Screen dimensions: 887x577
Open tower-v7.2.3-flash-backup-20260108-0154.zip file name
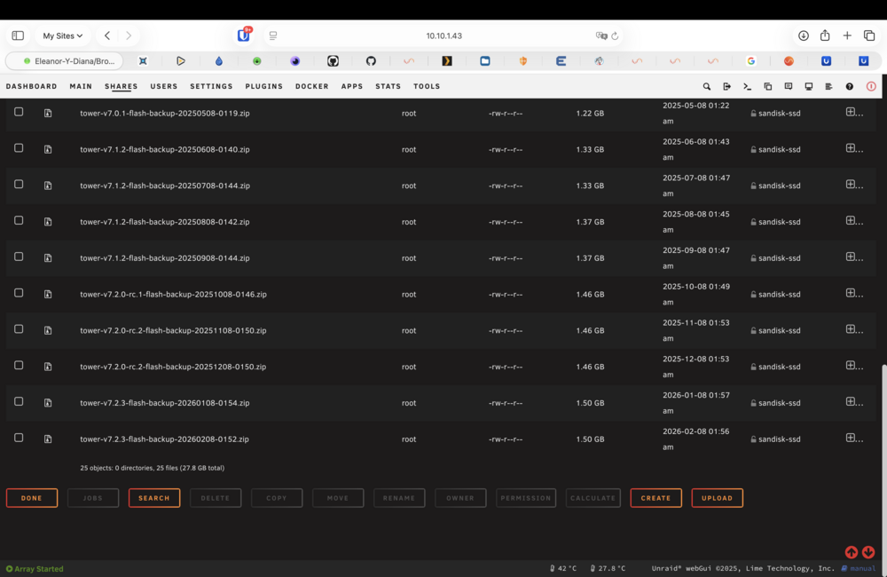tap(165, 403)
